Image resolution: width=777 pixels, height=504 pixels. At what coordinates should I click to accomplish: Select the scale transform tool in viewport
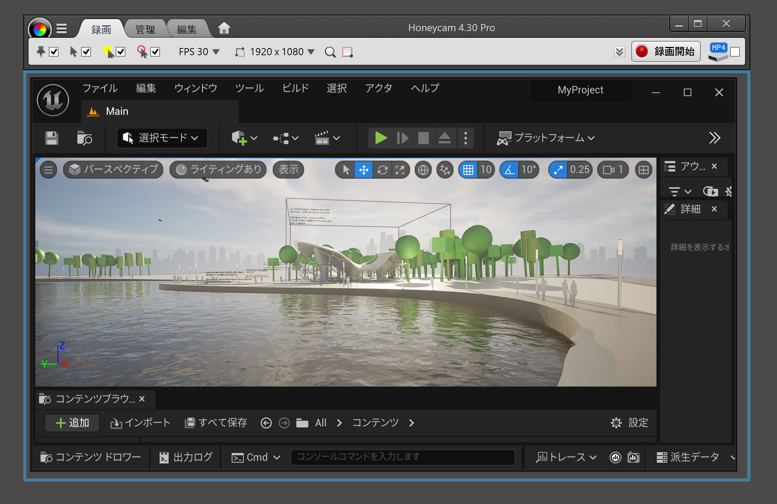point(400,170)
